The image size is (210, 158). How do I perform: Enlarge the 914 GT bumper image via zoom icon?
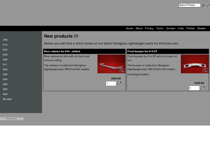(x=205, y=70)
